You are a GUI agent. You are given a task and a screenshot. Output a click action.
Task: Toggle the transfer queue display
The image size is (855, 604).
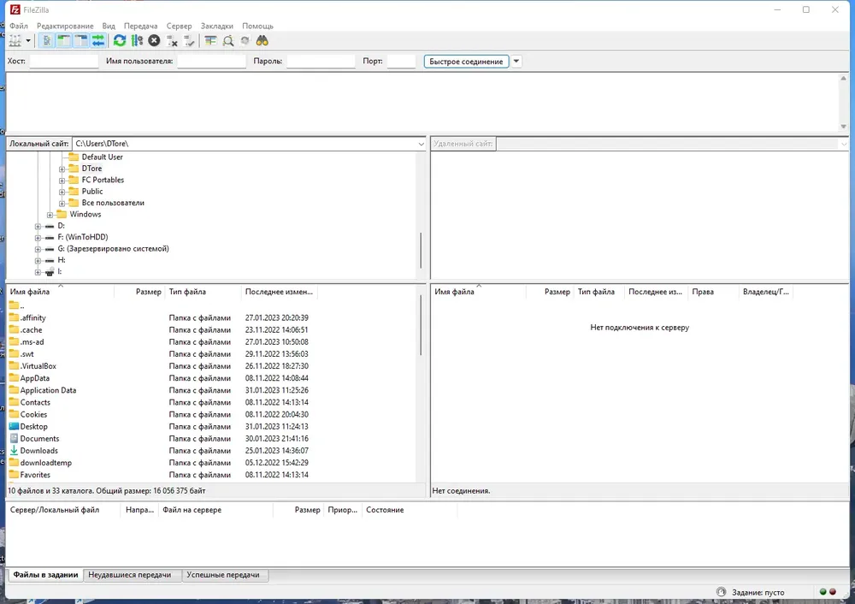97,41
